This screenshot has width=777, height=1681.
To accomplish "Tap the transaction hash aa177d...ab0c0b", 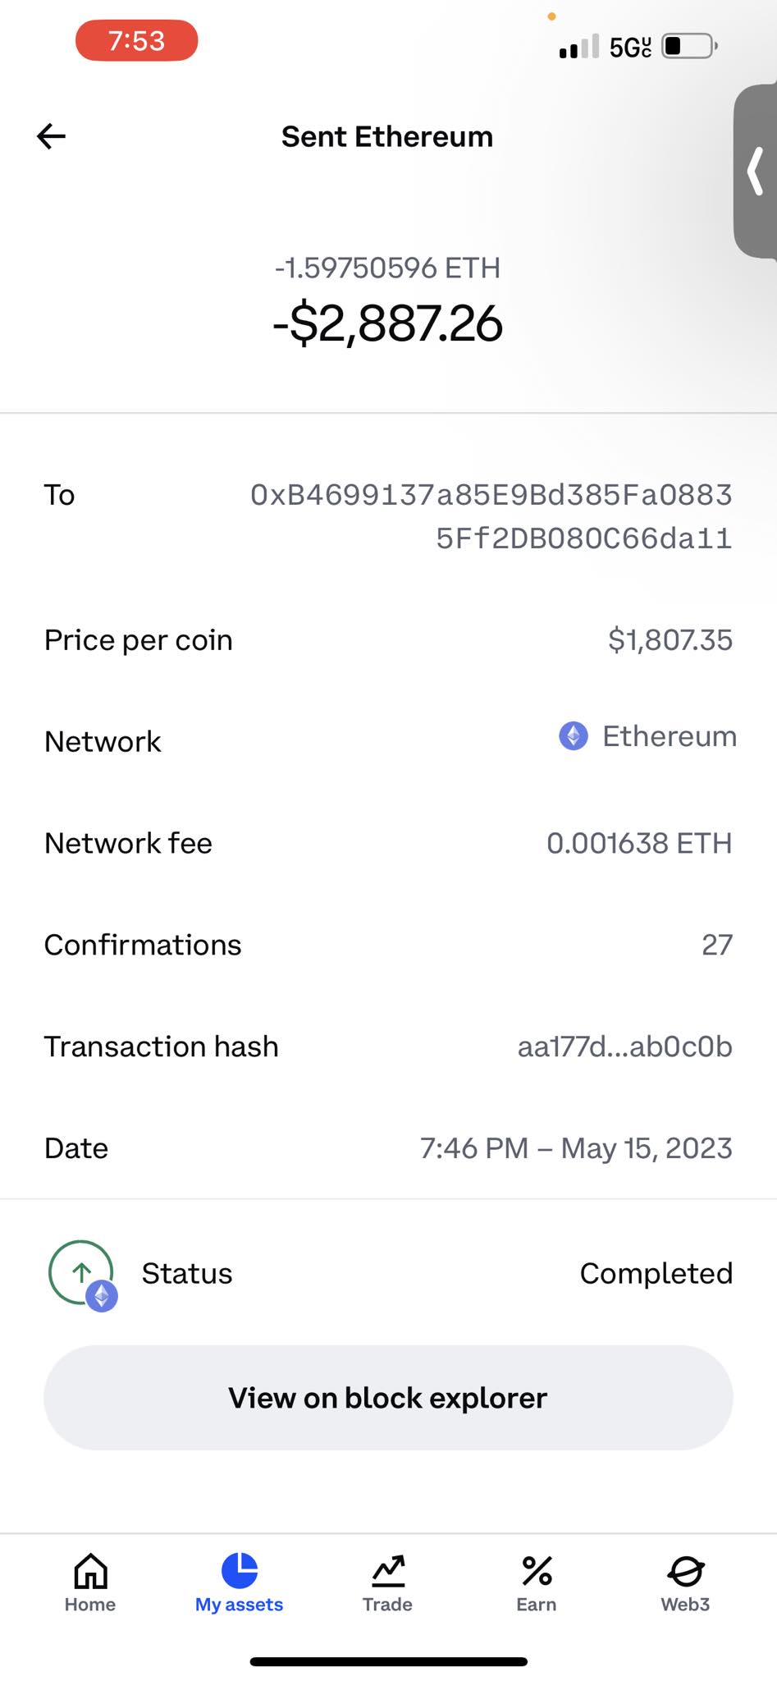I will (x=624, y=1047).
